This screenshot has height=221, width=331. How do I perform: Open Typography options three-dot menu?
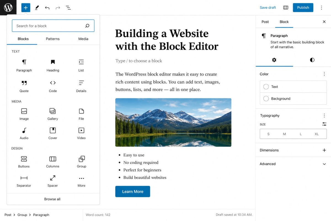tap(324, 115)
